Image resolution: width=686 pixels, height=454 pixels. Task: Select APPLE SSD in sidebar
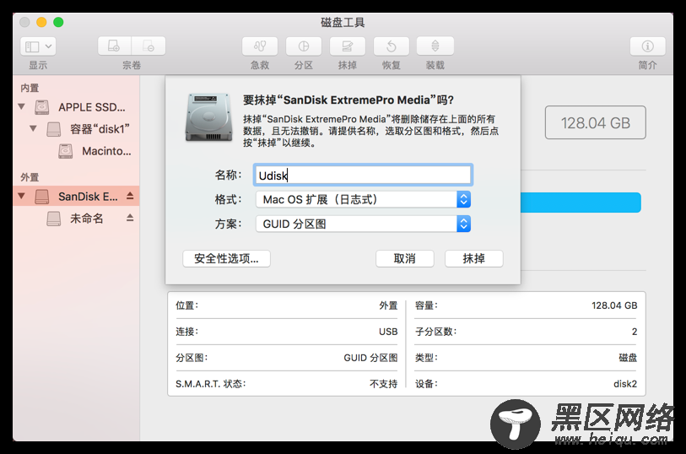point(92,107)
